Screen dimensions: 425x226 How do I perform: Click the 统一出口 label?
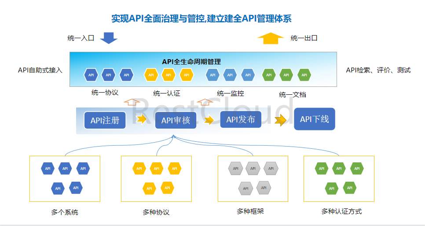tap(304, 38)
